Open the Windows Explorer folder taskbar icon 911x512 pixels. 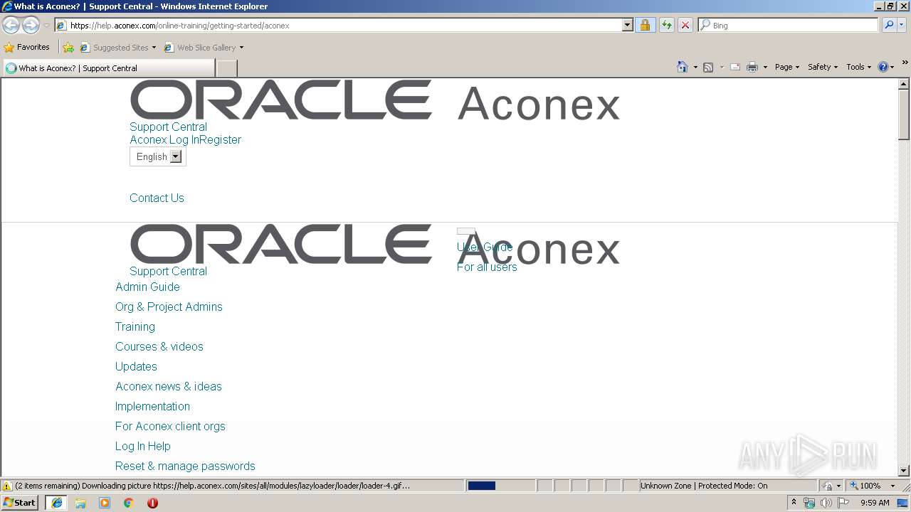point(80,503)
